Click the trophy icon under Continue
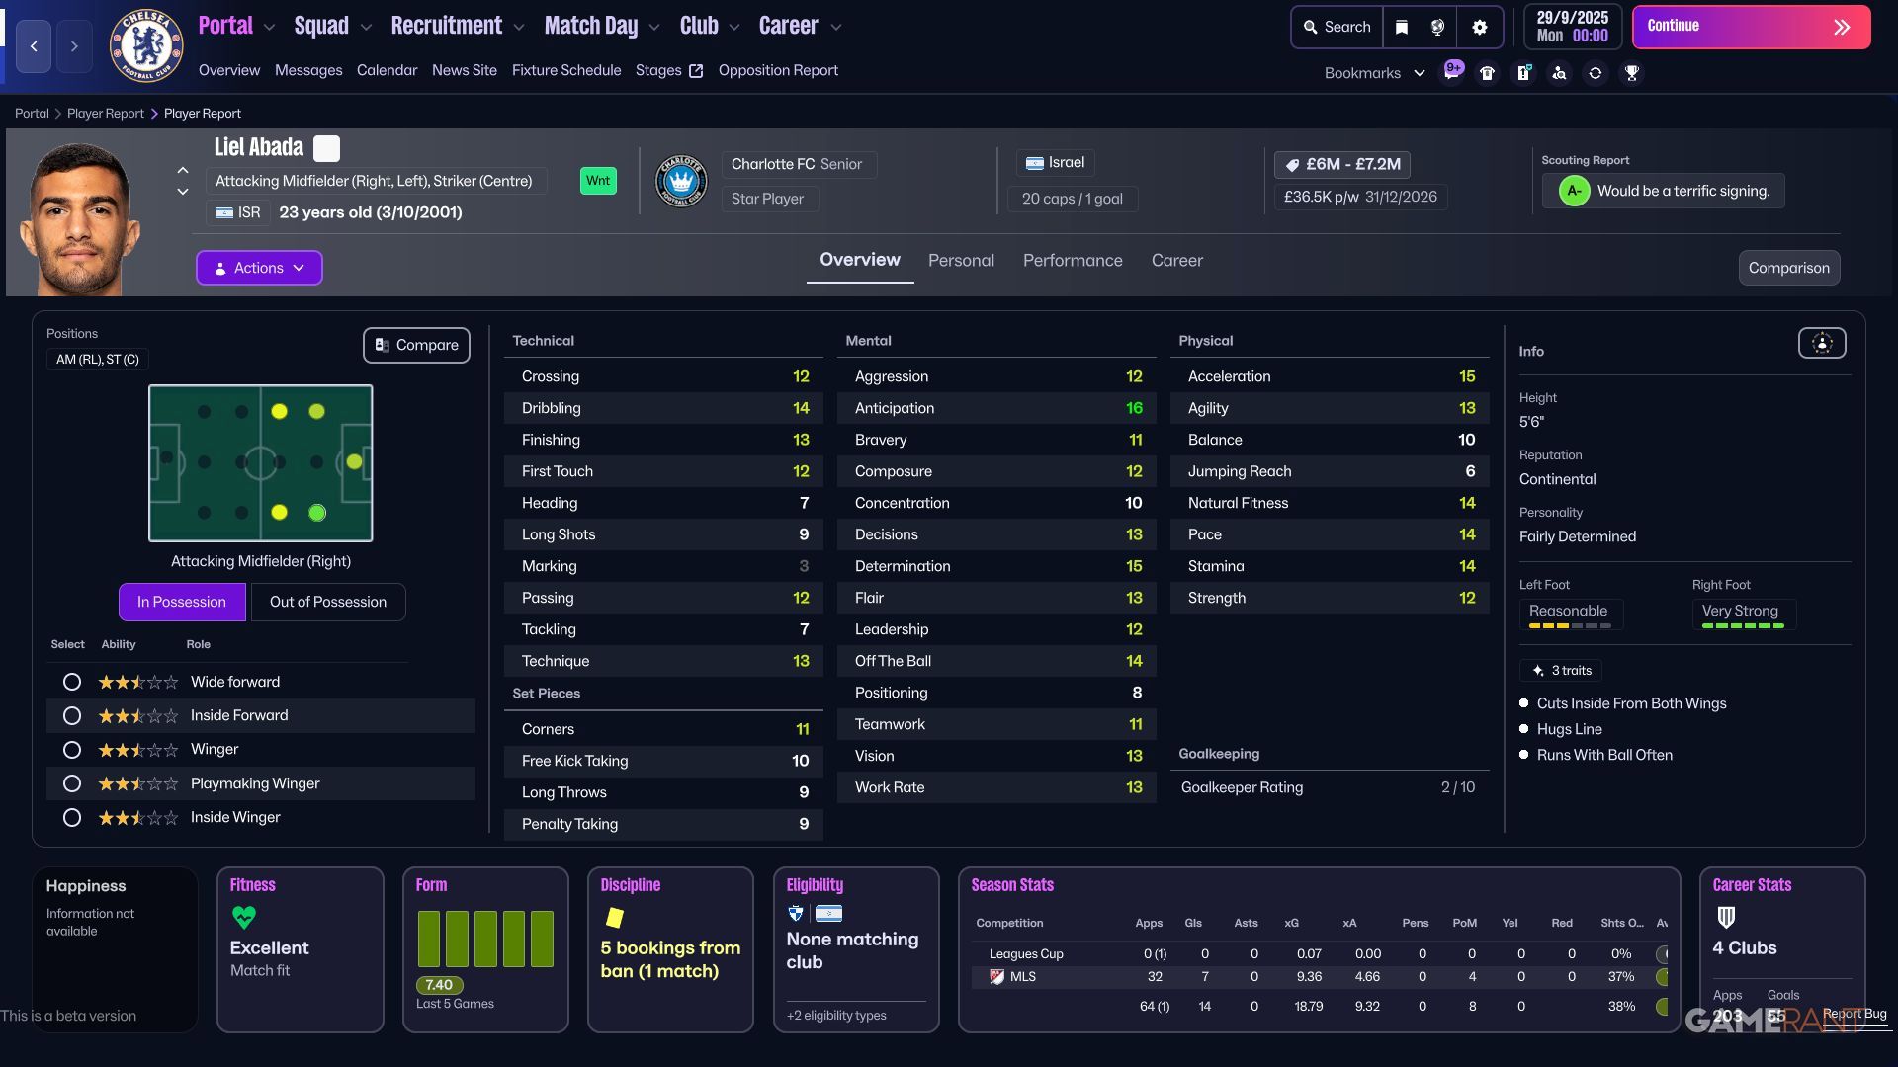The image size is (1898, 1067). click(1632, 72)
